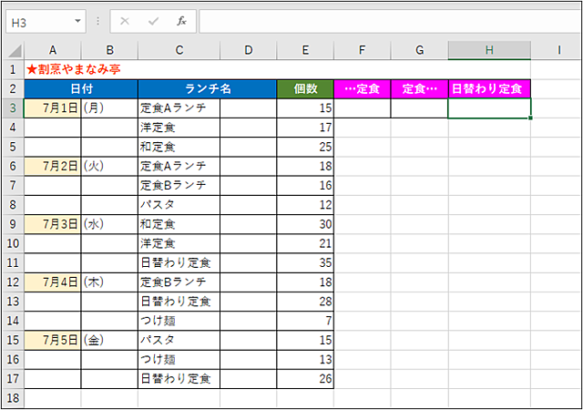Click 定食Bランチ in row 7

pyautogui.click(x=179, y=186)
